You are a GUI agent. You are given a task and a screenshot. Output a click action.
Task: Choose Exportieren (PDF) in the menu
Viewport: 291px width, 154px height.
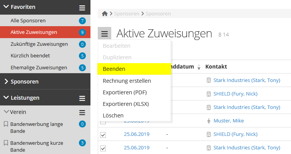125,92
